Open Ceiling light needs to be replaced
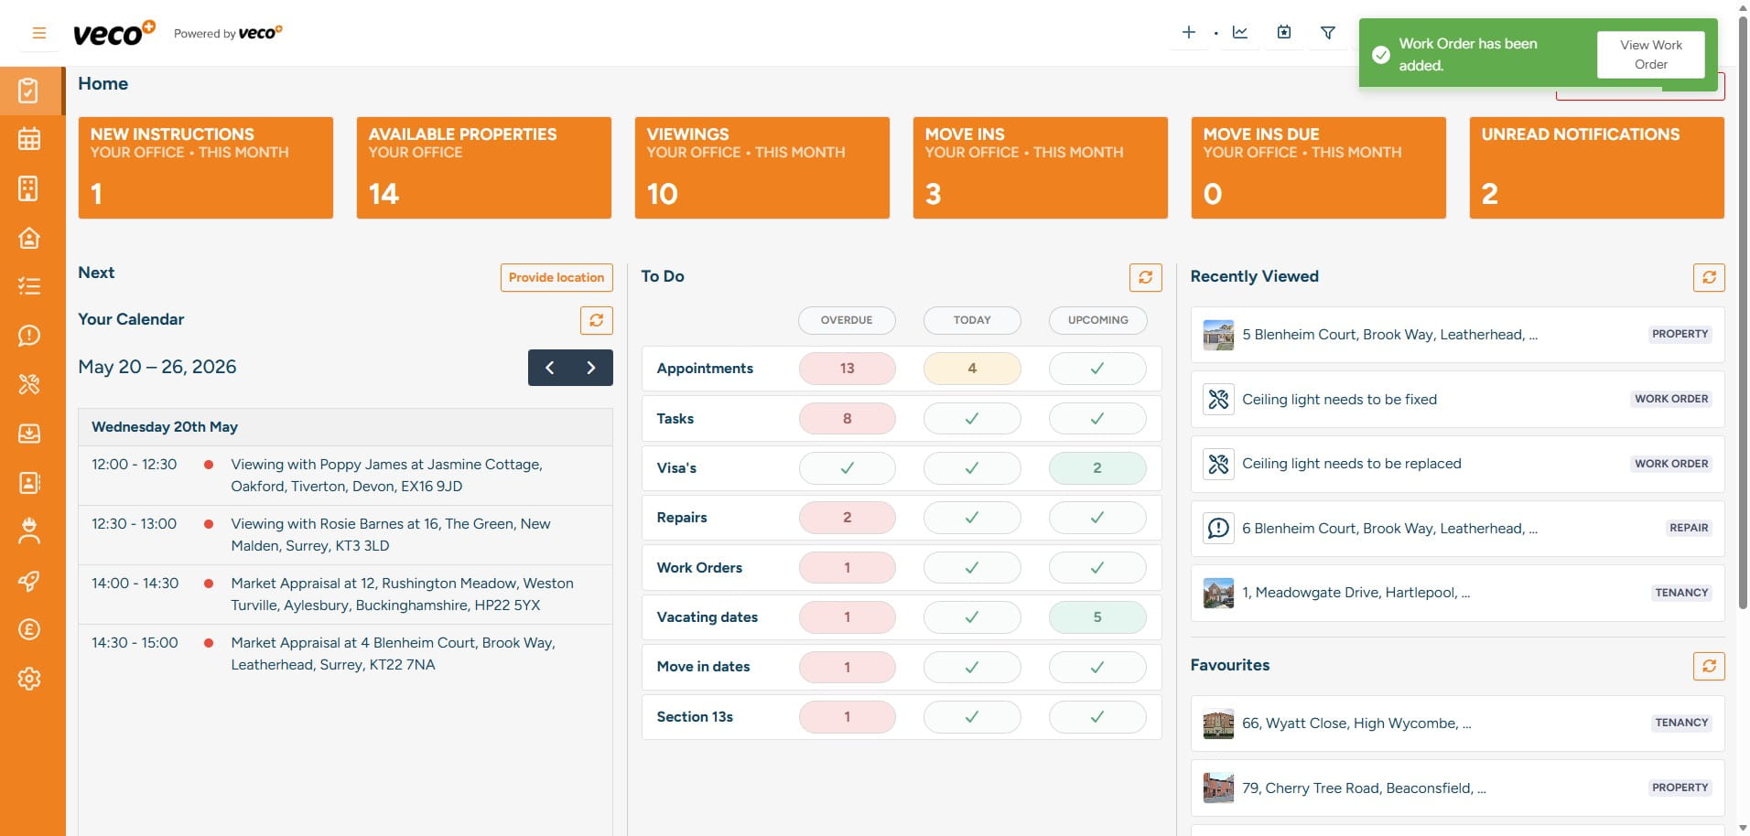Viewport: 1750px width, 836px height. click(1457, 464)
